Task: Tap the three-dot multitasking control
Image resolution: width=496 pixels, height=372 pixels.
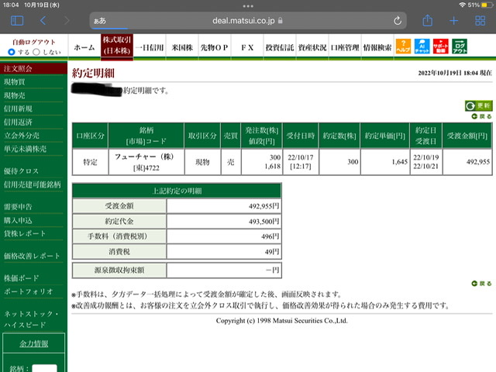Action: 248,5
